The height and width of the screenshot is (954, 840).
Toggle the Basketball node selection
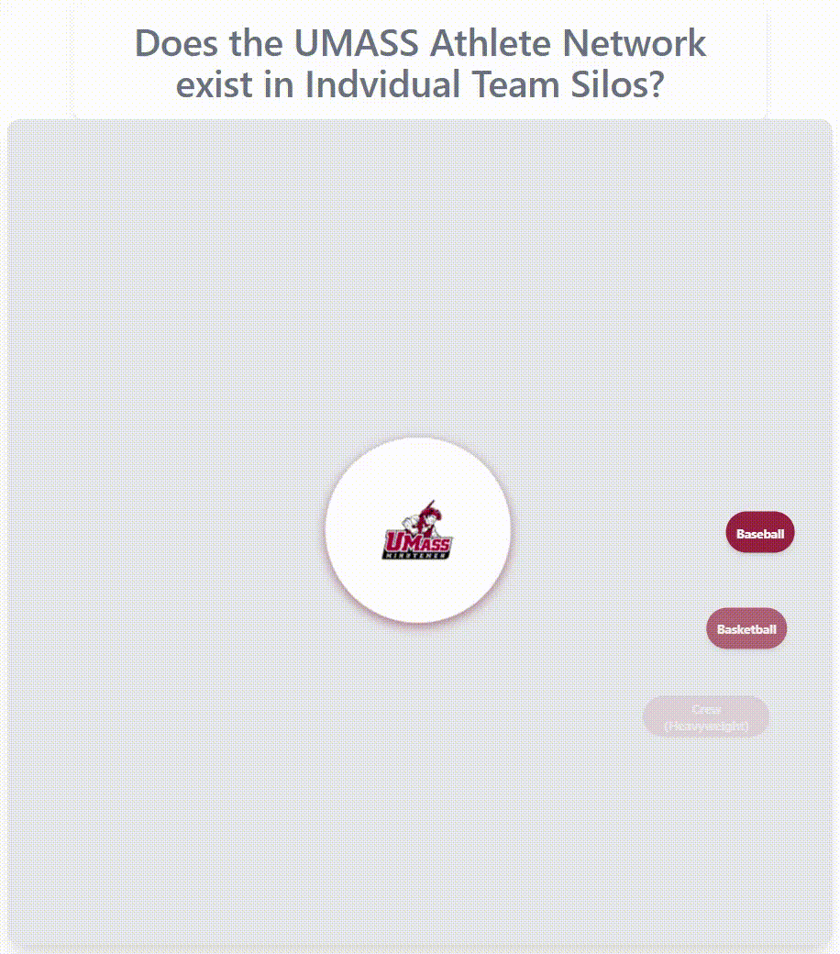746,628
